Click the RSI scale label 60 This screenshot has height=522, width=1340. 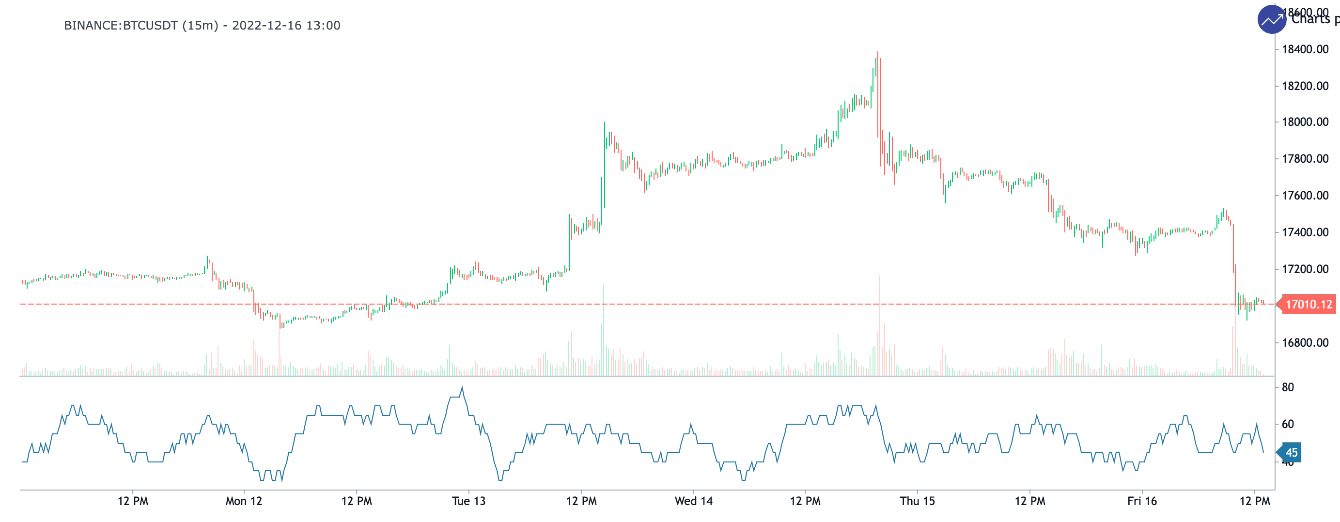pos(1288,424)
